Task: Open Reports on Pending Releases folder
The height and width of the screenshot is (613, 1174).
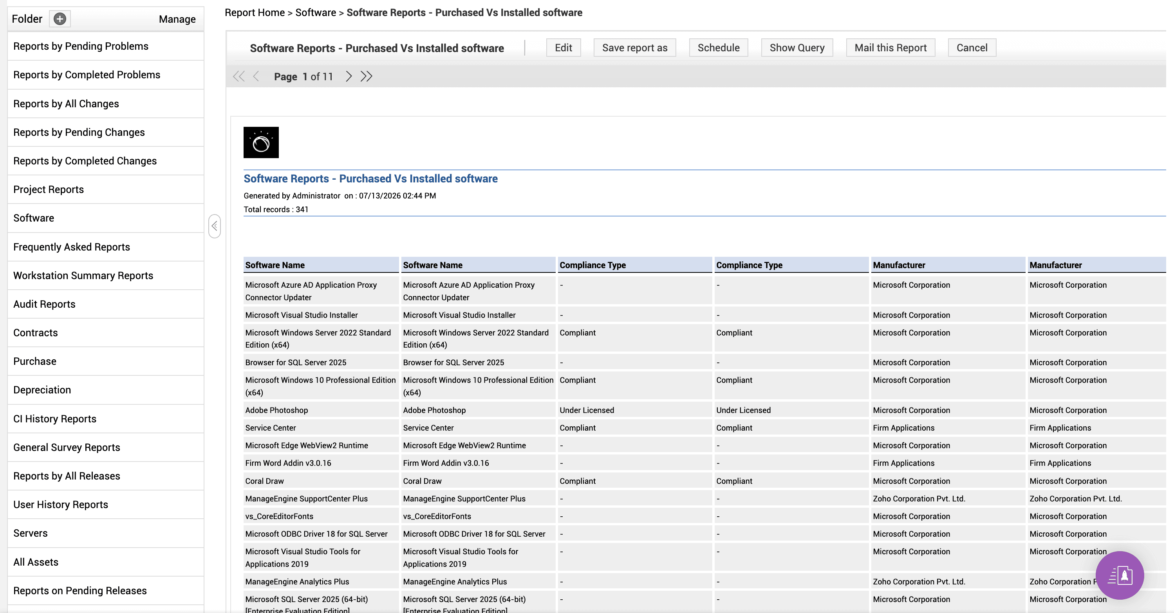Action: point(106,591)
